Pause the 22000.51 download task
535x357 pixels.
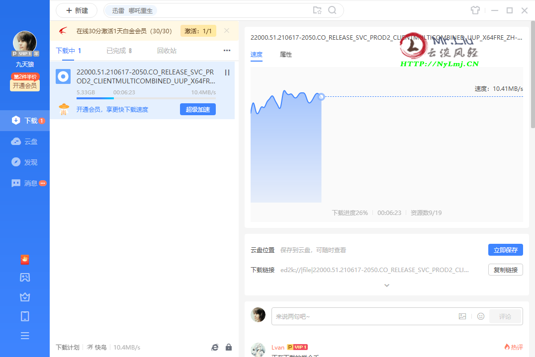point(227,72)
